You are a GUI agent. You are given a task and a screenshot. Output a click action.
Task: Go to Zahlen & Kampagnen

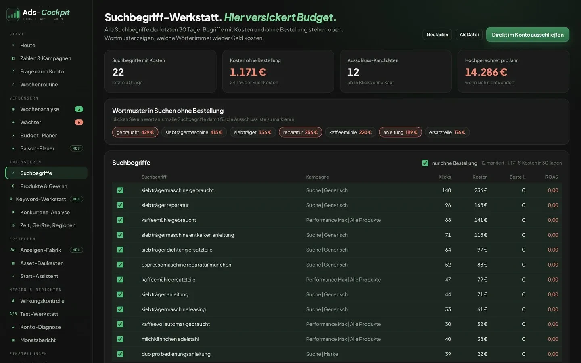[x=46, y=58]
